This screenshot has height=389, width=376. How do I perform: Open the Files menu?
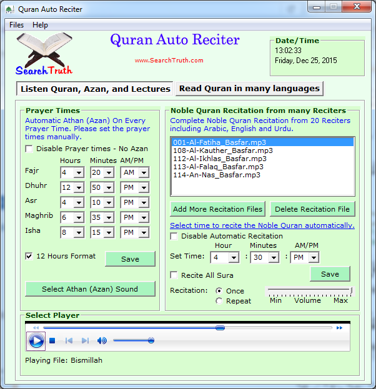pos(17,25)
